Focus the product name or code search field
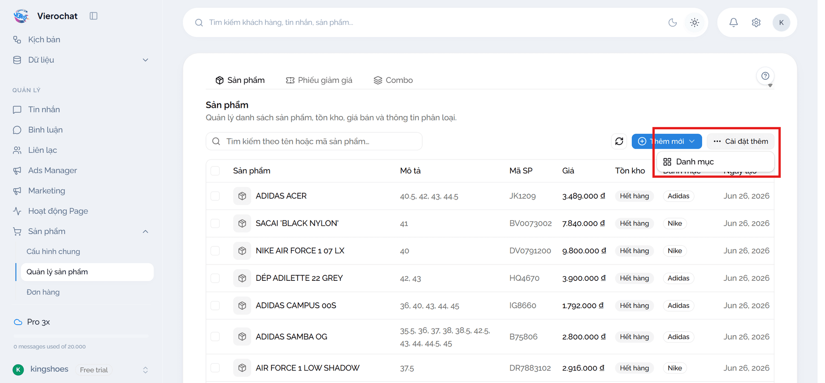This screenshot has height=383, width=825. pyautogui.click(x=314, y=141)
